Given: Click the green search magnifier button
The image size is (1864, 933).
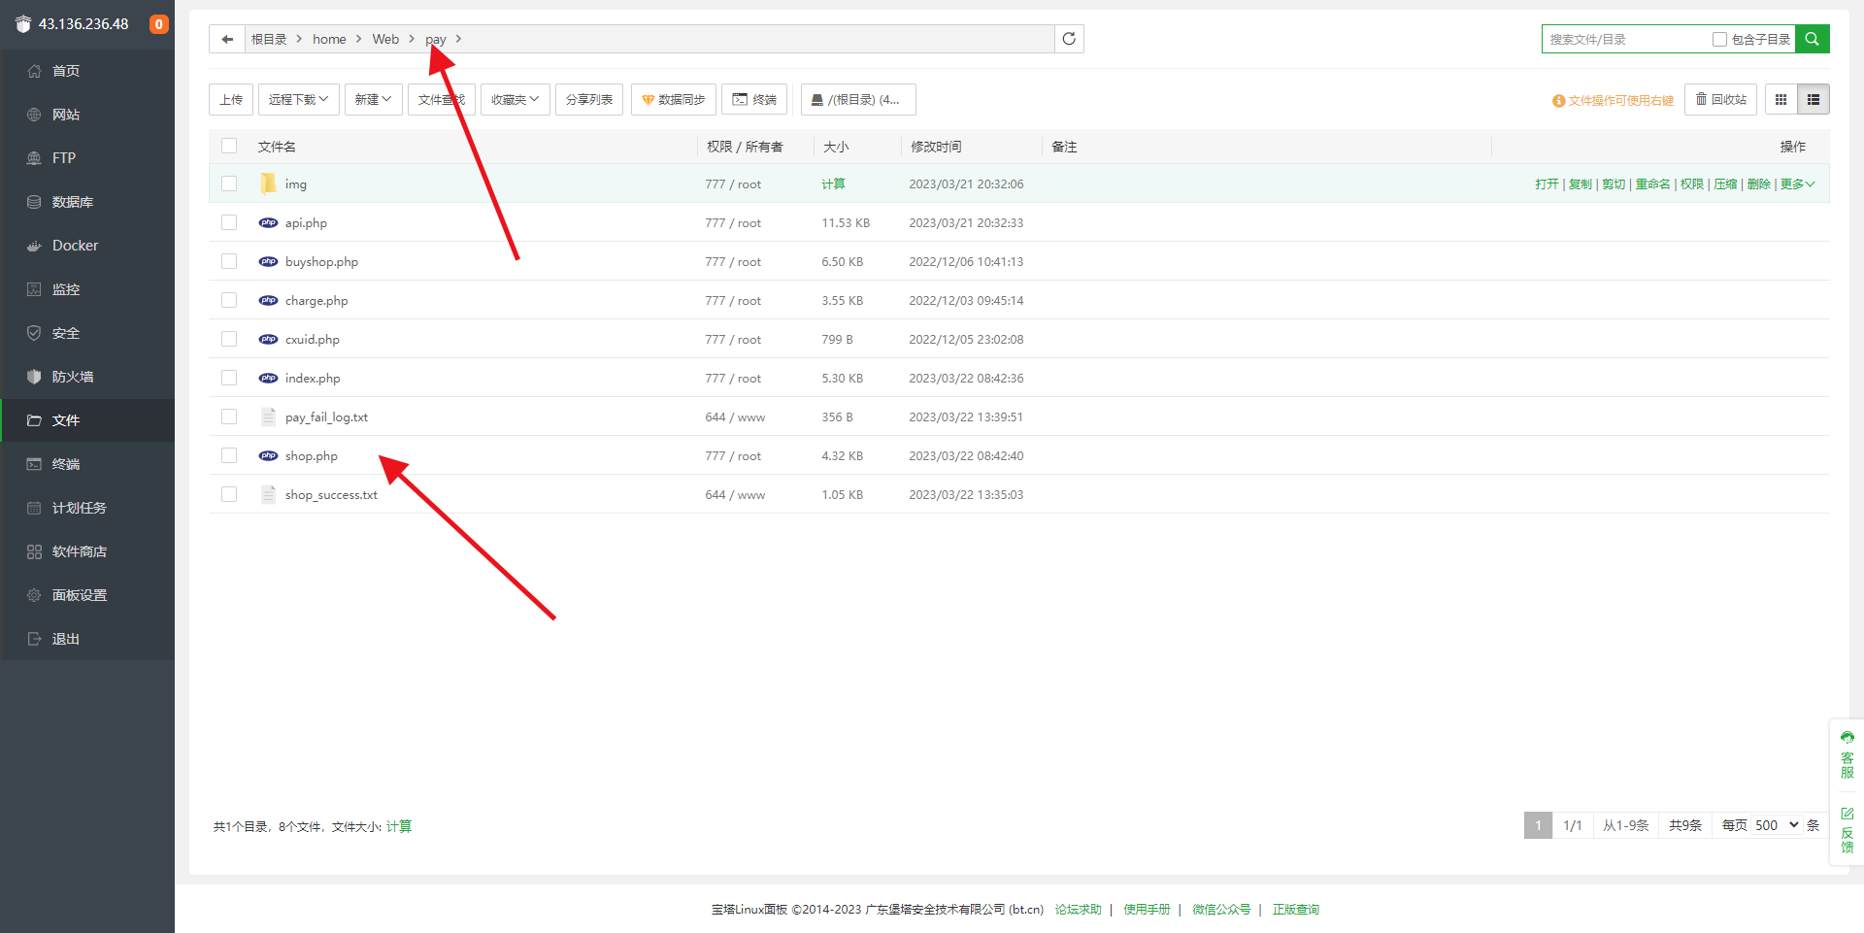Looking at the screenshot, I should [x=1812, y=39].
